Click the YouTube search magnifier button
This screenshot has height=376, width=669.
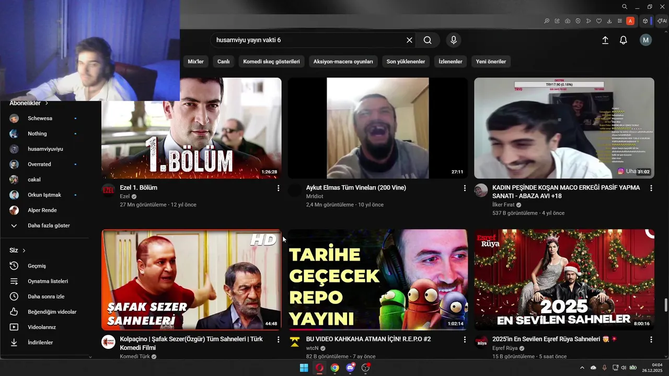[x=428, y=40]
